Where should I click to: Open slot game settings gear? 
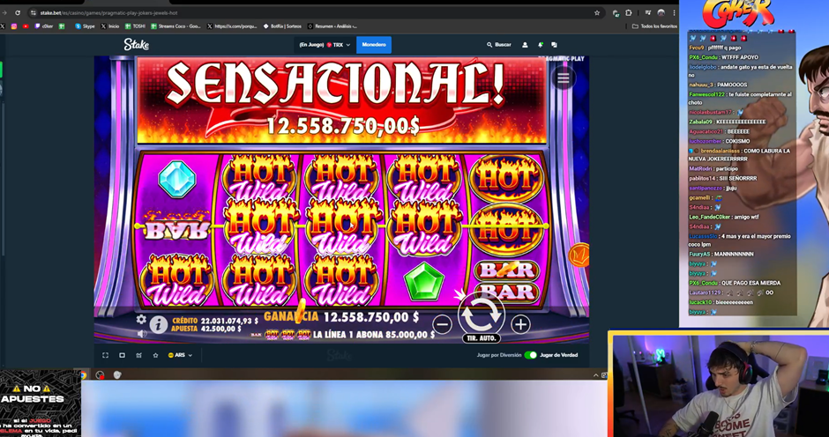(141, 319)
